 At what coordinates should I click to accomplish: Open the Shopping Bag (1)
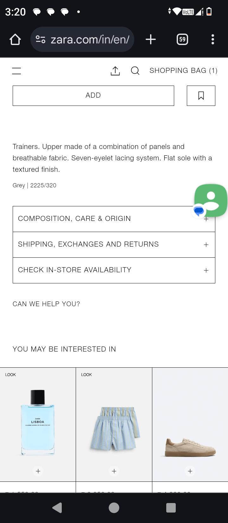point(183,71)
